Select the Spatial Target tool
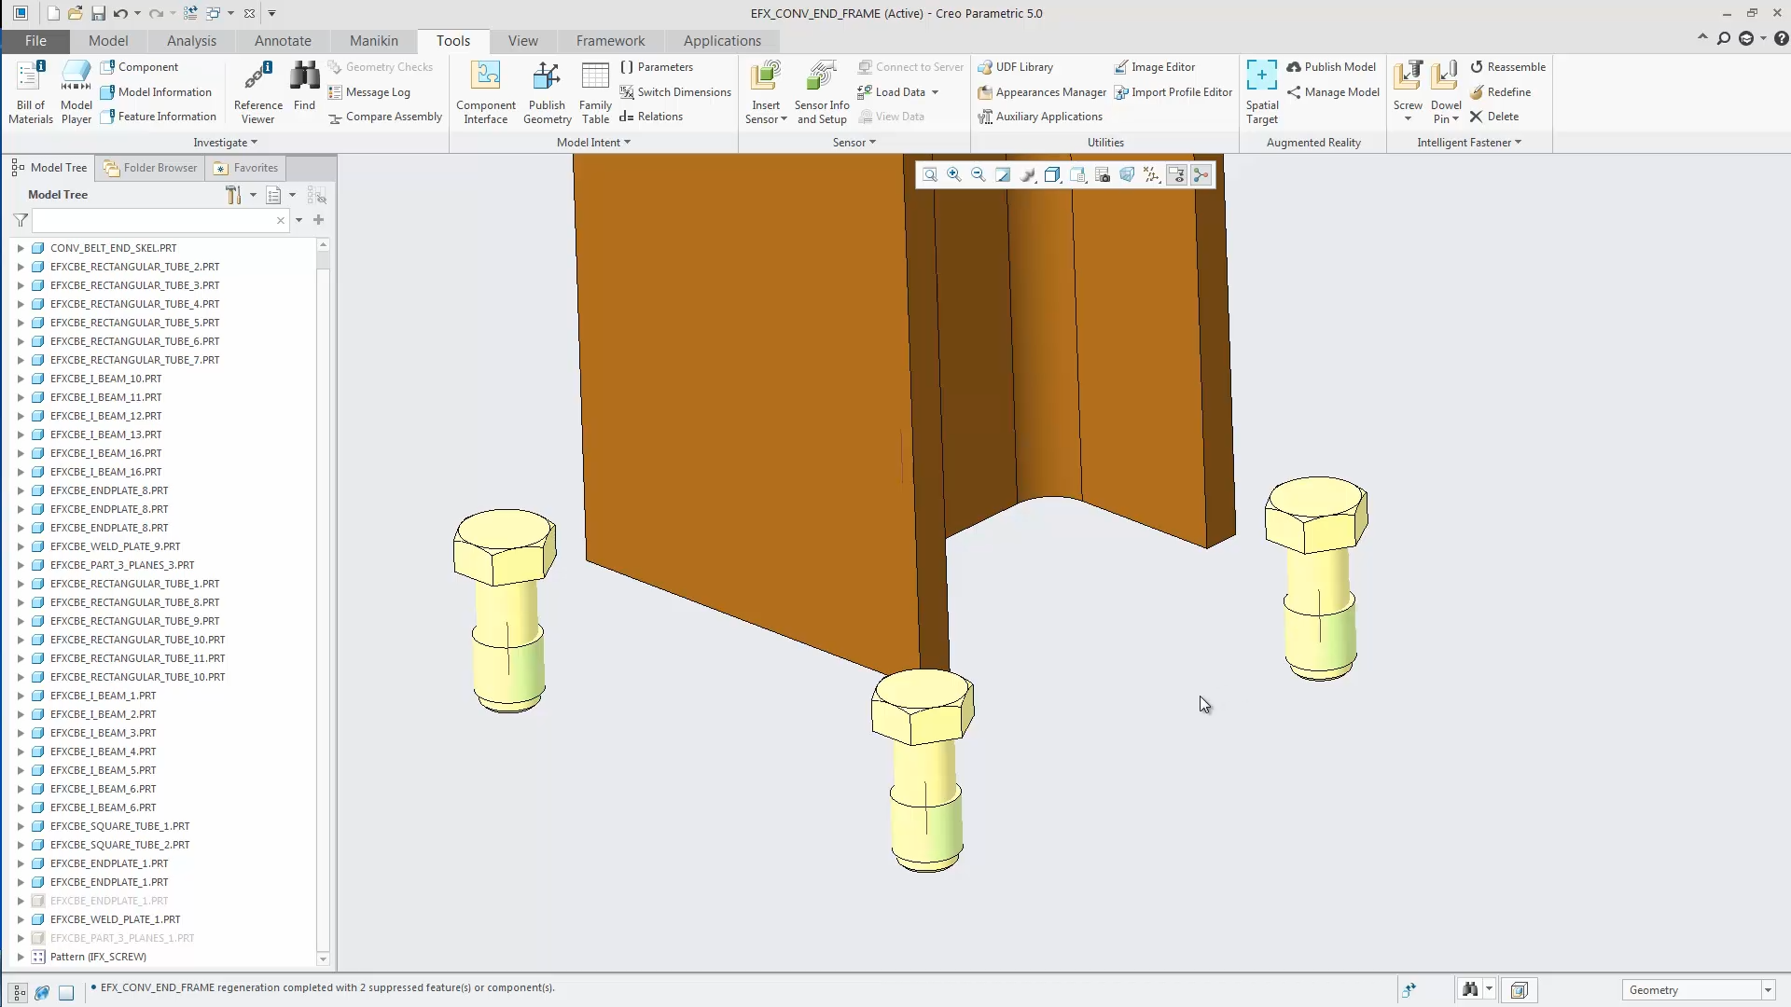This screenshot has height=1007, width=1791. [1262, 91]
